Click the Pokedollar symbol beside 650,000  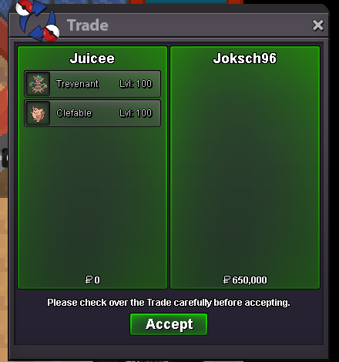227,280
